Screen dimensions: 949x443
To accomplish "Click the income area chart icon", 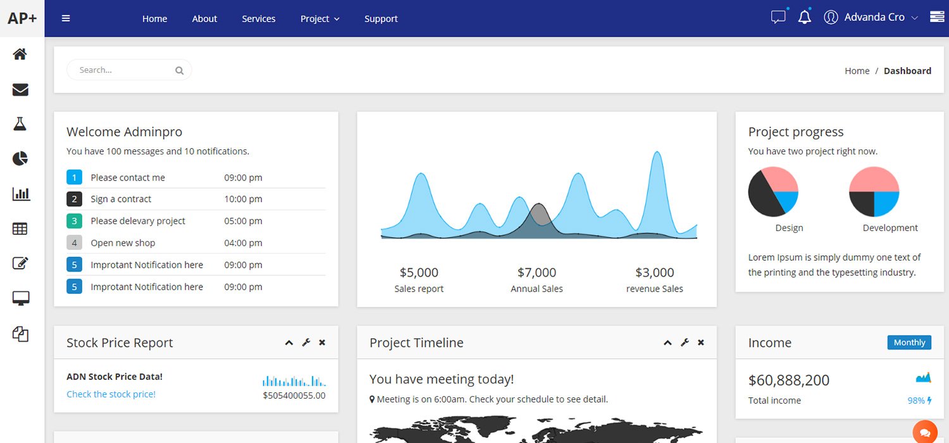I will coord(924,378).
